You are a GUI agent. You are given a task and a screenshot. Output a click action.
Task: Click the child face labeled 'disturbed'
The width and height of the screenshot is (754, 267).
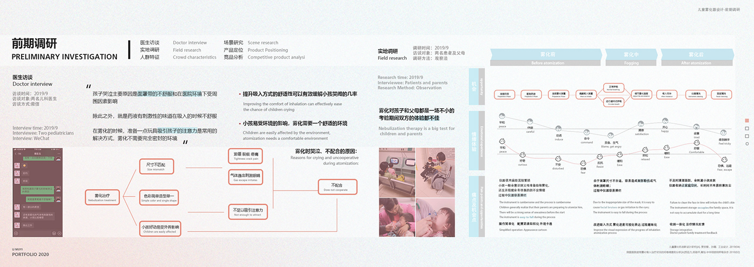[x=558, y=158]
